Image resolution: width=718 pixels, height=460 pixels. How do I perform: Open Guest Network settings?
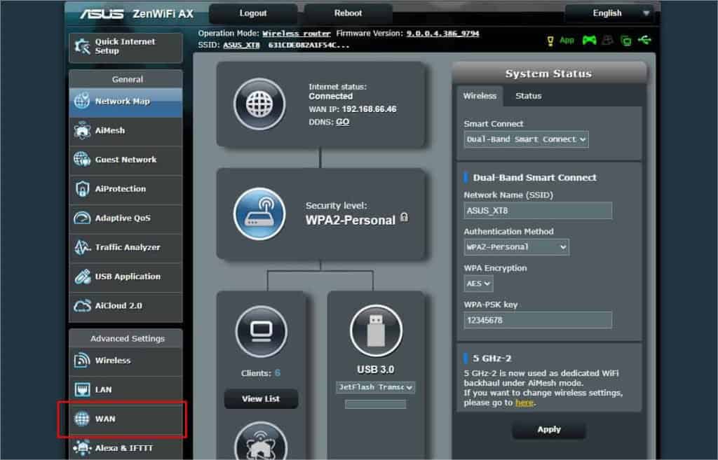tap(126, 160)
